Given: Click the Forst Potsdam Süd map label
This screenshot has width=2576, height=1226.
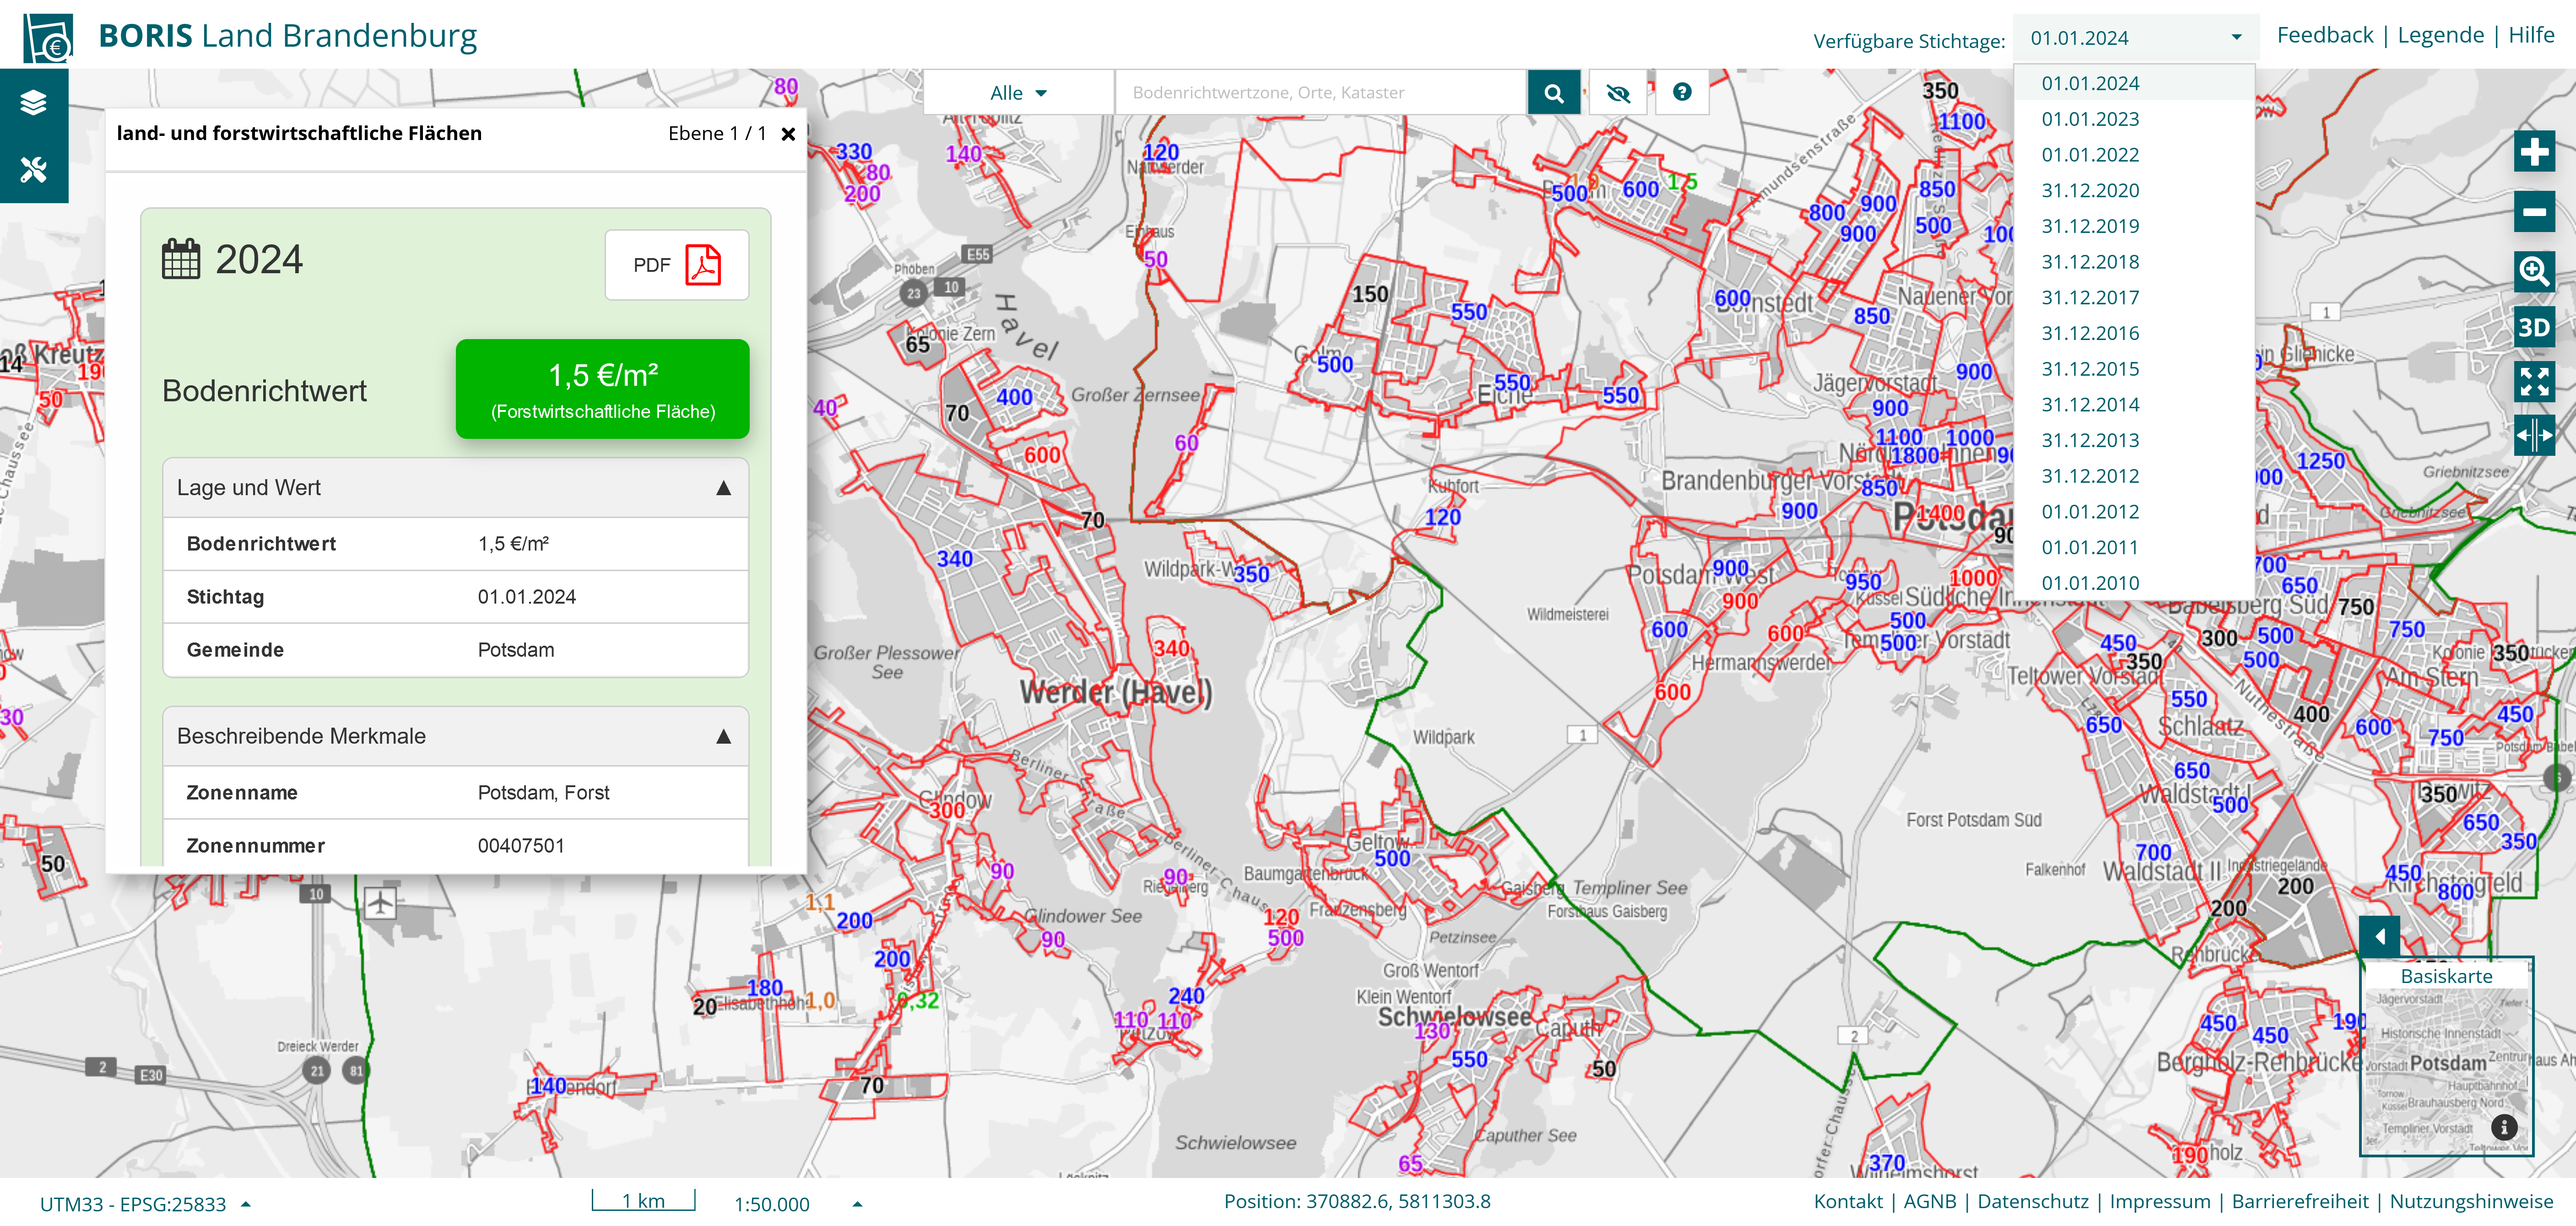Looking at the screenshot, I should pyautogui.click(x=1973, y=820).
